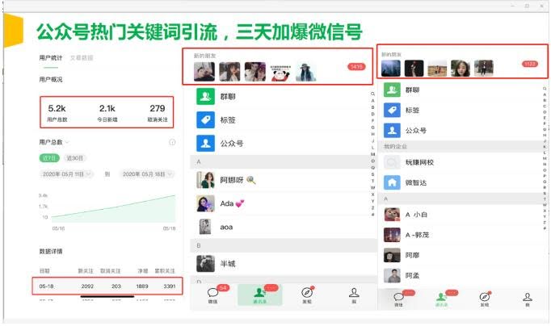The image size is (551, 326).
Task: Select the 近30日 range toggle
Action: point(75,158)
